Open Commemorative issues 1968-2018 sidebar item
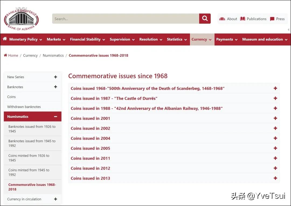The height and width of the screenshot is (206, 291). point(33,187)
